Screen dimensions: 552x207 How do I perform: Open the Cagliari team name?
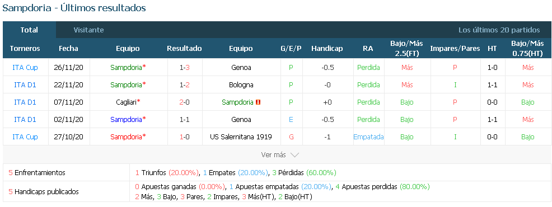(127, 102)
